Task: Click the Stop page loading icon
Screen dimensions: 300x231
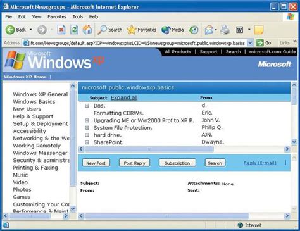Action: click(61, 30)
